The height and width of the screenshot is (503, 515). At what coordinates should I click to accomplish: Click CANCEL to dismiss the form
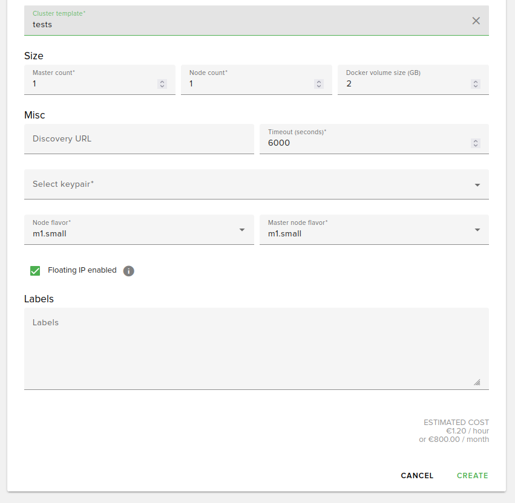(417, 476)
